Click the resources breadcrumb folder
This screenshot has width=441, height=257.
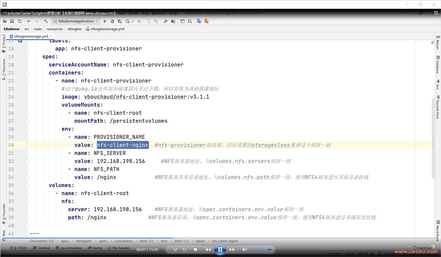pyautogui.click(x=54, y=29)
